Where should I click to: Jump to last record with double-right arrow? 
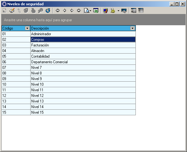(79, 11)
